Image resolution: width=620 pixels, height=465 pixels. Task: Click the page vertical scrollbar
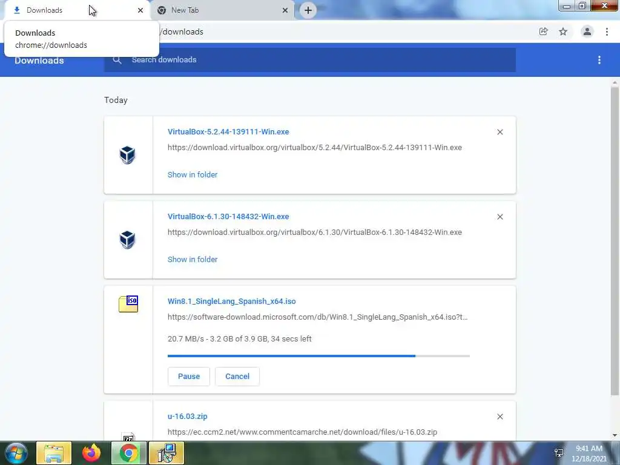pos(615,241)
